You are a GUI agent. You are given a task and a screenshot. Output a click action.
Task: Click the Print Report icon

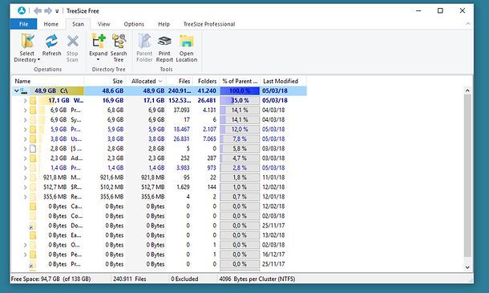pyautogui.click(x=164, y=41)
